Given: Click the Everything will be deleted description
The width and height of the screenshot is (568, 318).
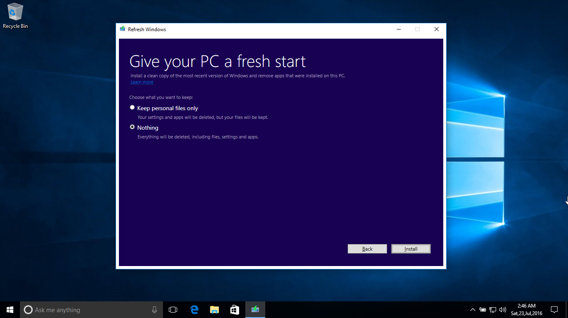Looking at the screenshot, I should pos(198,137).
